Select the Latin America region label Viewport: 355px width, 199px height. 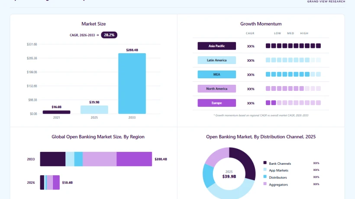pos(216,60)
